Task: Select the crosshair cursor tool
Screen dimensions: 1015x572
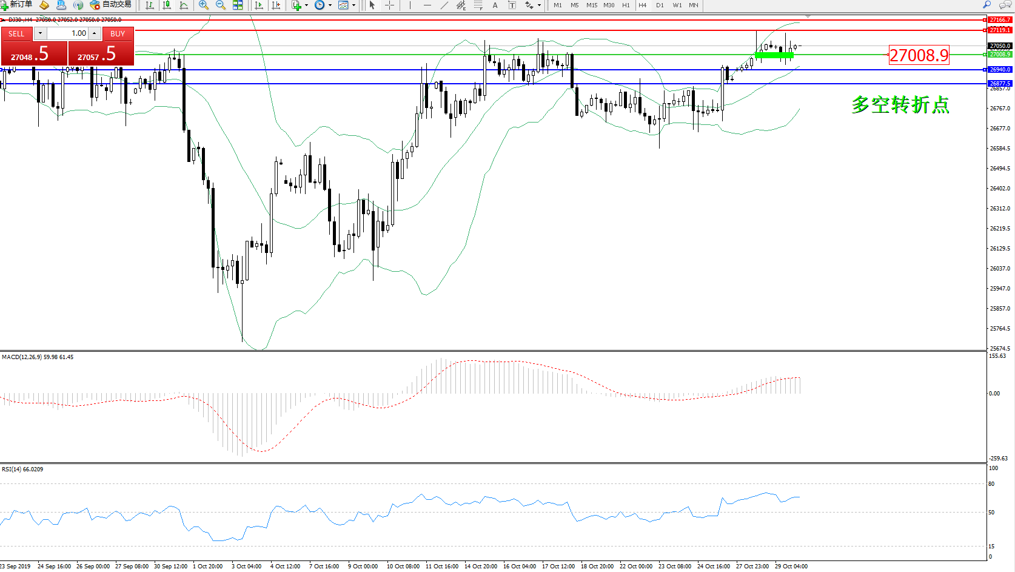Action: coord(389,5)
